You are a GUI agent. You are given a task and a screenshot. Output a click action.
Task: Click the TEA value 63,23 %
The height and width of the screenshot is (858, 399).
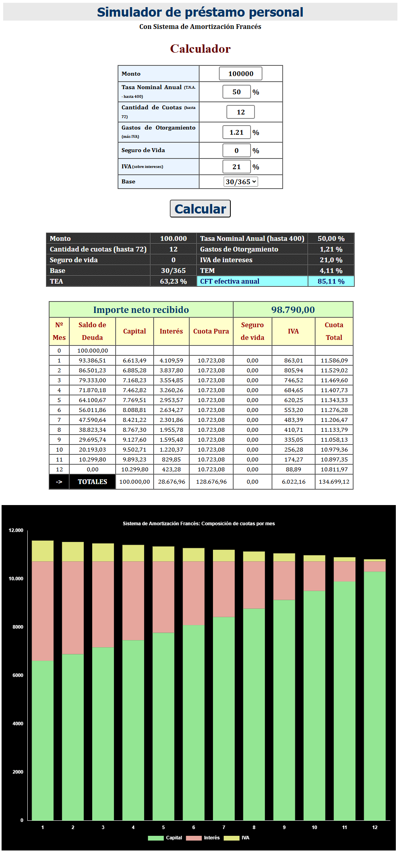click(x=173, y=281)
